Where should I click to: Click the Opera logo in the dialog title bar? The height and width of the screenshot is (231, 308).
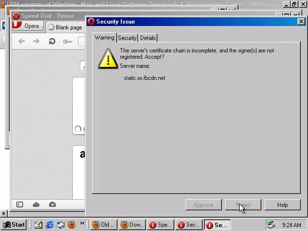click(x=91, y=21)
